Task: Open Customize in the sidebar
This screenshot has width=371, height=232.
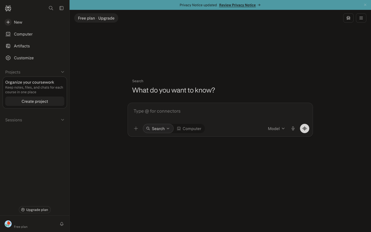Action: tap(35, 58)
